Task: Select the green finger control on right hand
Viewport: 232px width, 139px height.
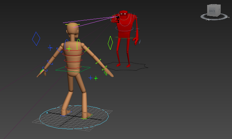Action: click(x=105, y=73)
